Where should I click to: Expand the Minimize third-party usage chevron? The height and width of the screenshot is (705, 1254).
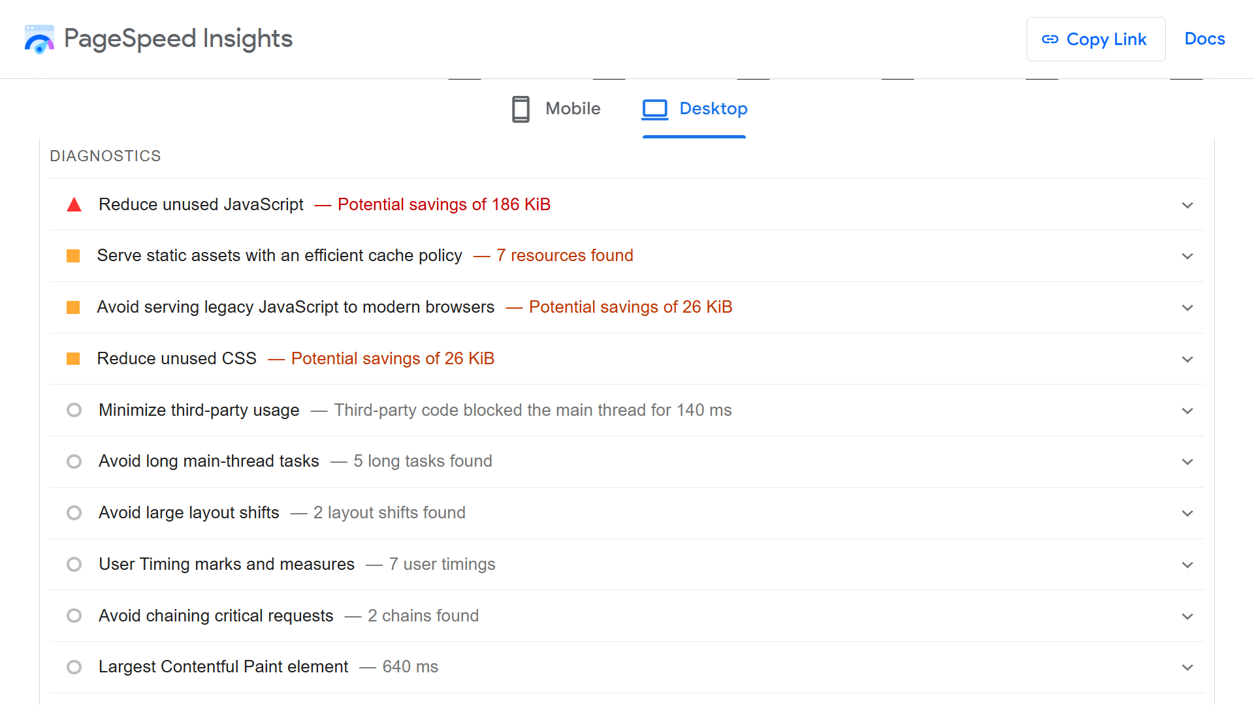[x=1187, y=411]
